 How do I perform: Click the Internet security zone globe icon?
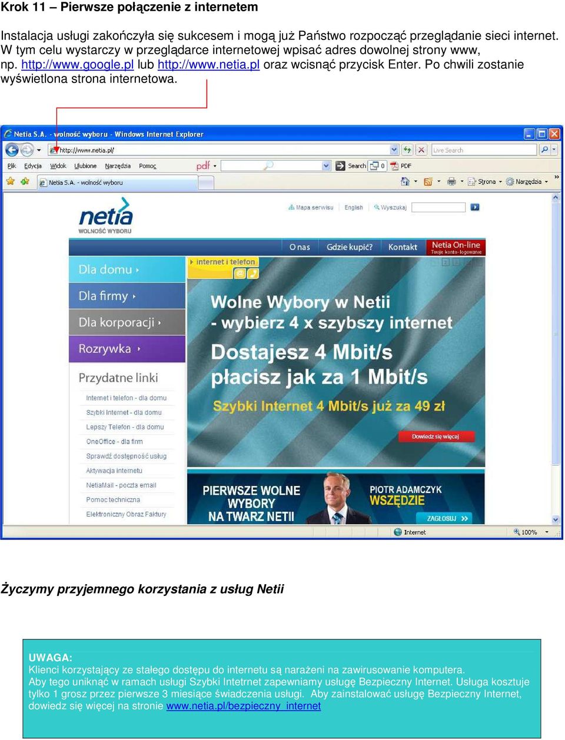[398, 532]
